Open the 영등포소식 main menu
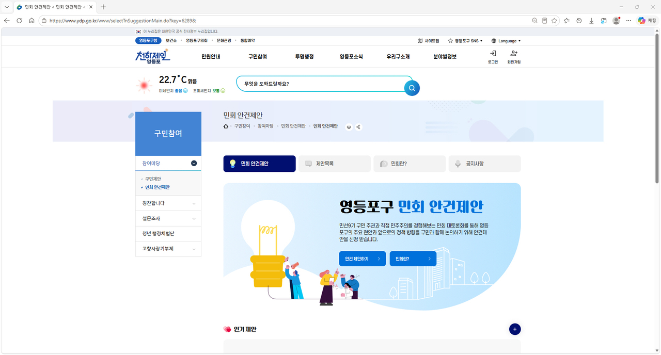This screenshot has height=355, width=661. pyautogui.click(x=351, y=56)
